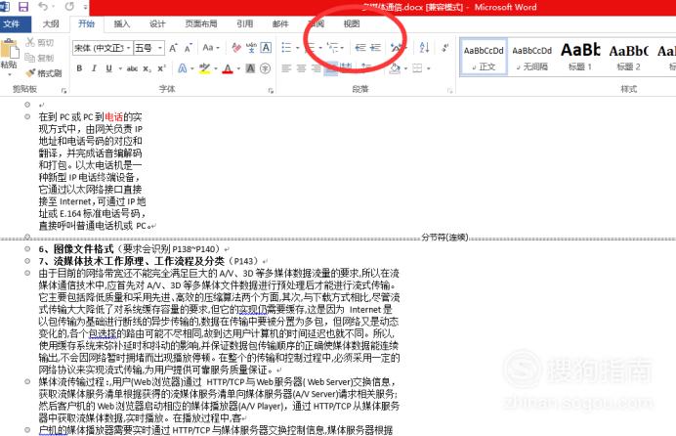
Task: Open the 五号 font size dropdown
Action: tap(160, 48)
